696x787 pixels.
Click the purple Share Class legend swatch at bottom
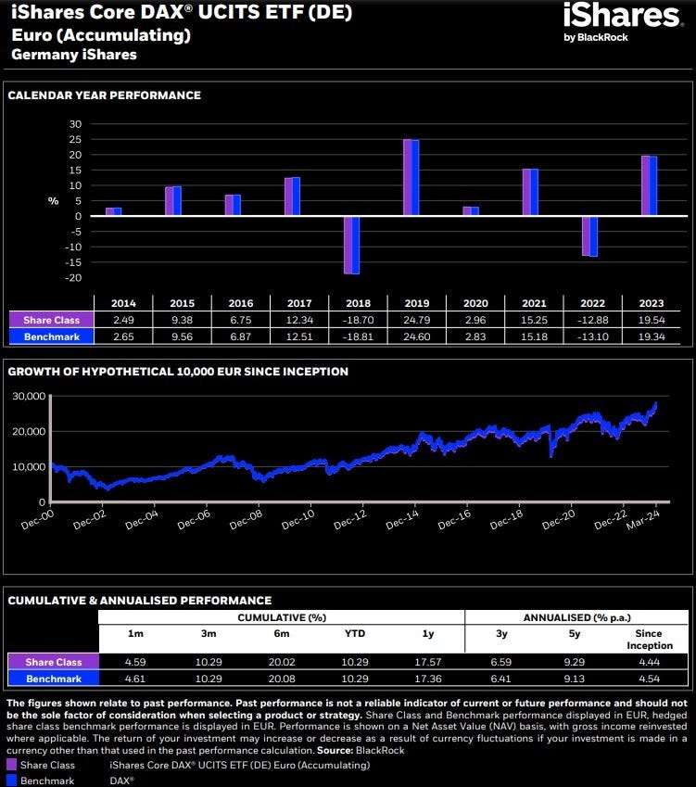click(12, 765)
